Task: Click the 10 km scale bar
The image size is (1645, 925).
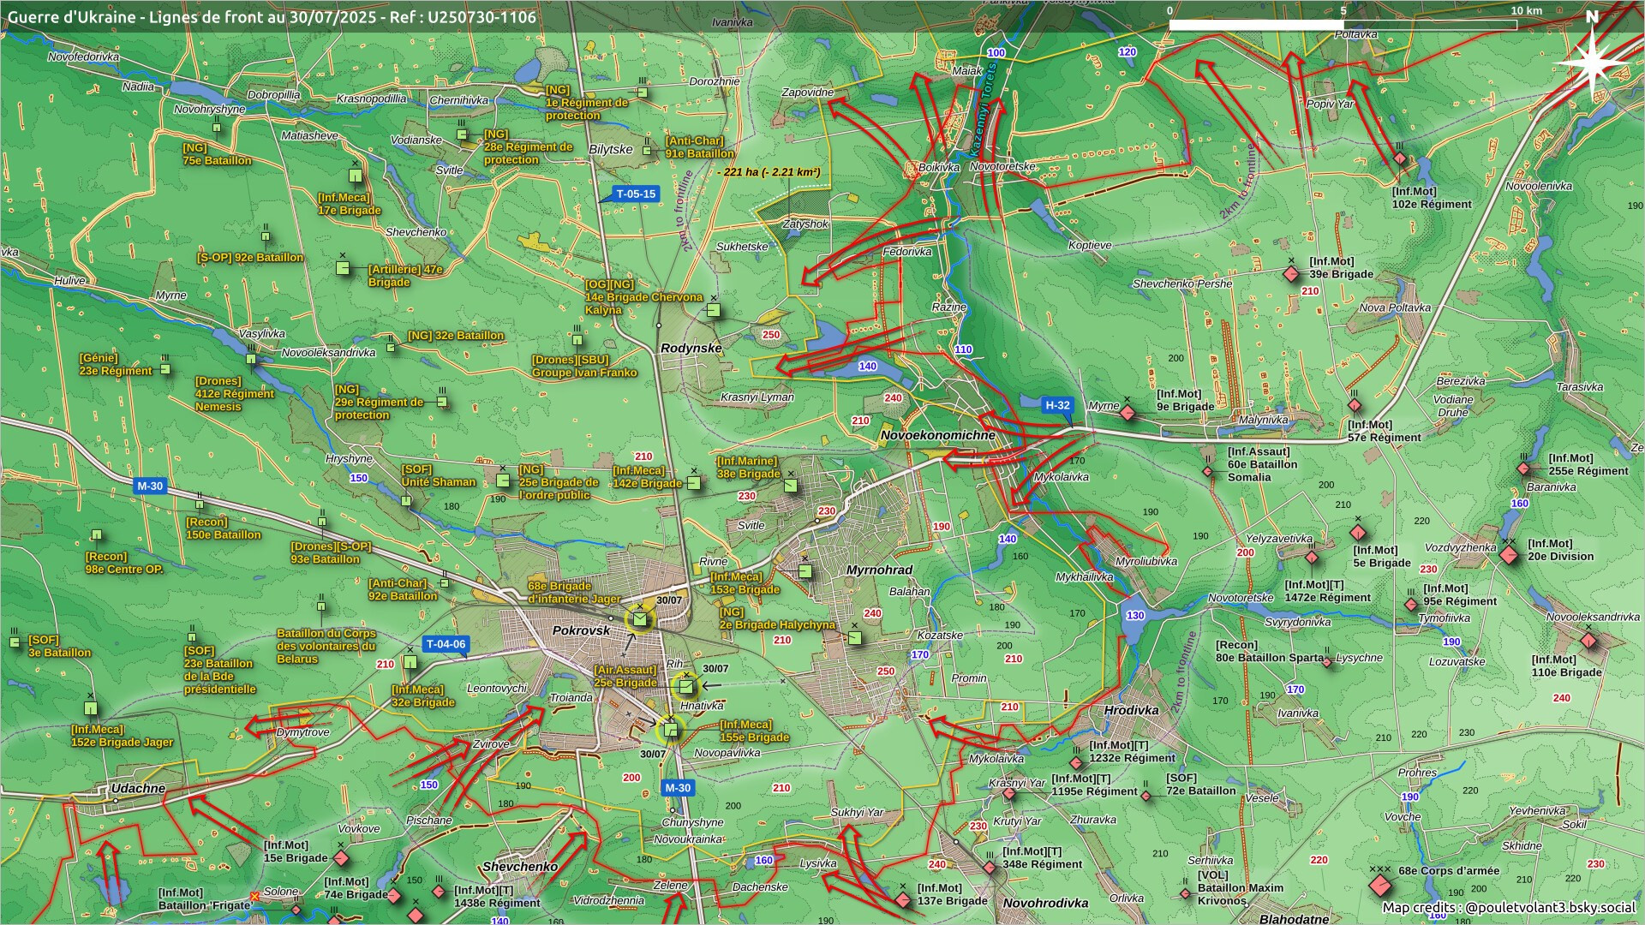Action: pyautogui.click(x=1343, y=25)
